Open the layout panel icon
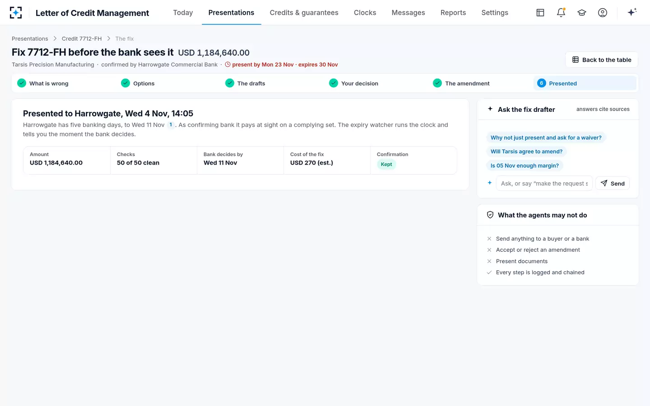Viewport: 650px width, 406px height. pos(540,13)
